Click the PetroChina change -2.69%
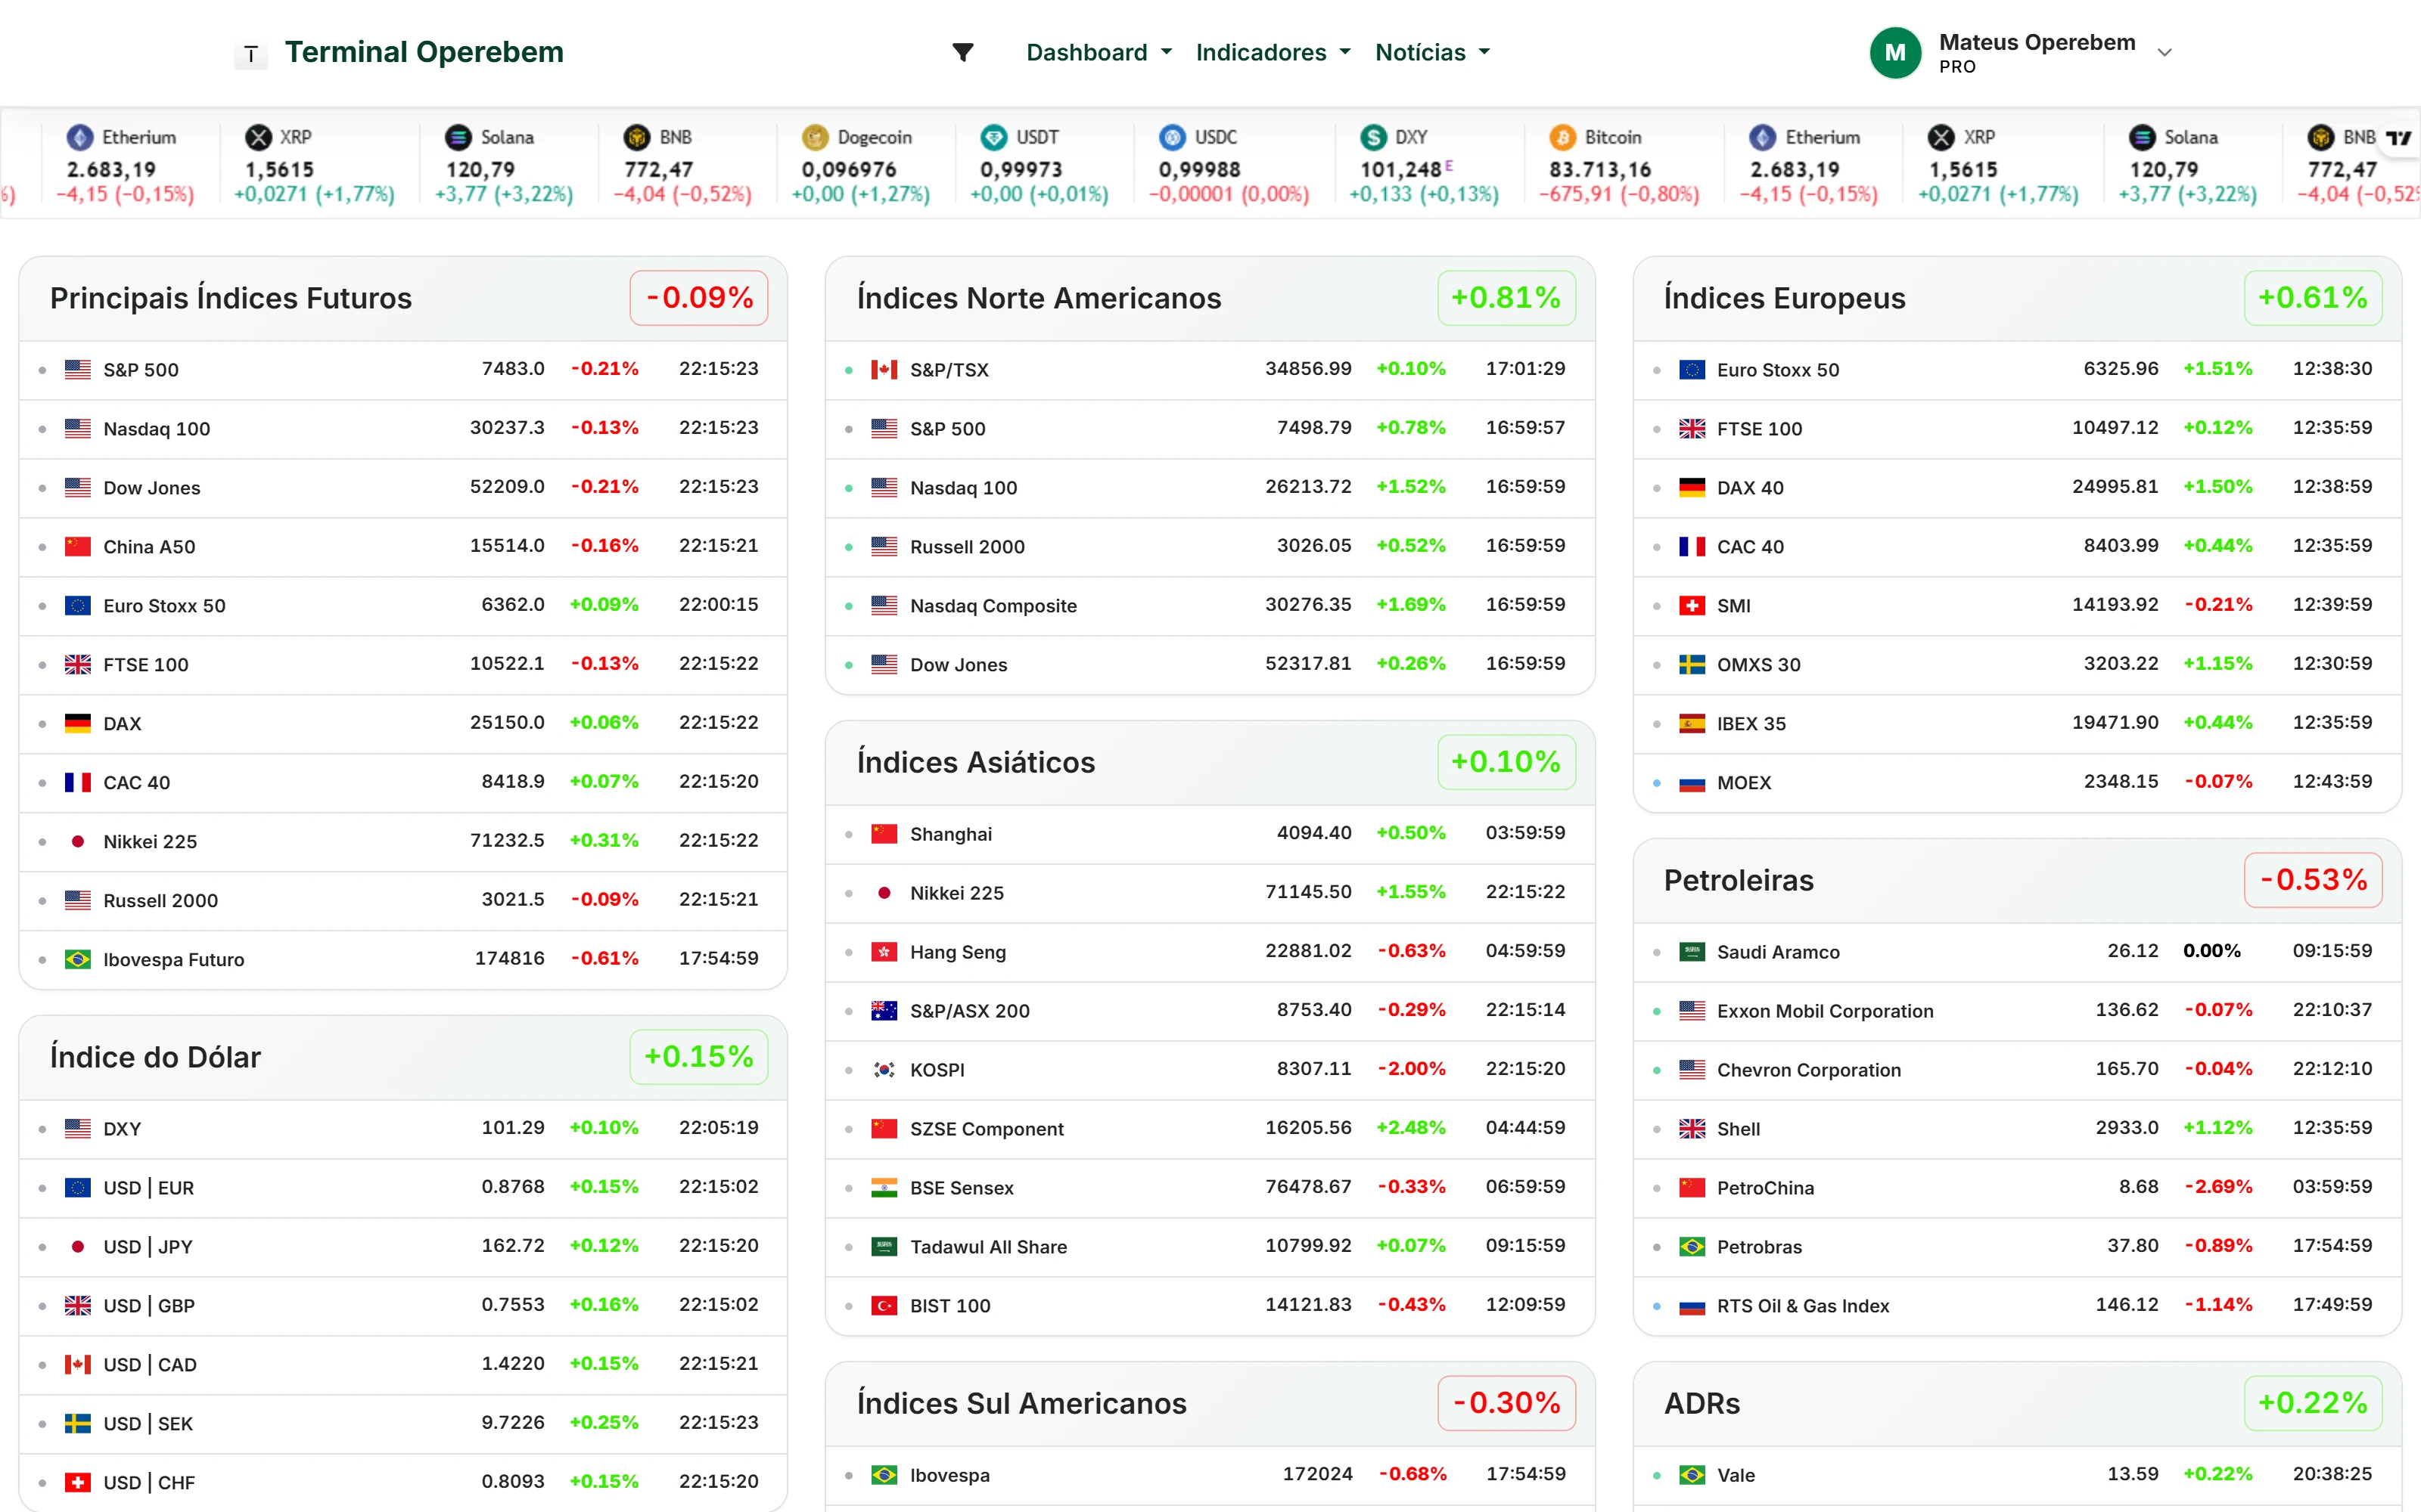 click(2218, 1186)
